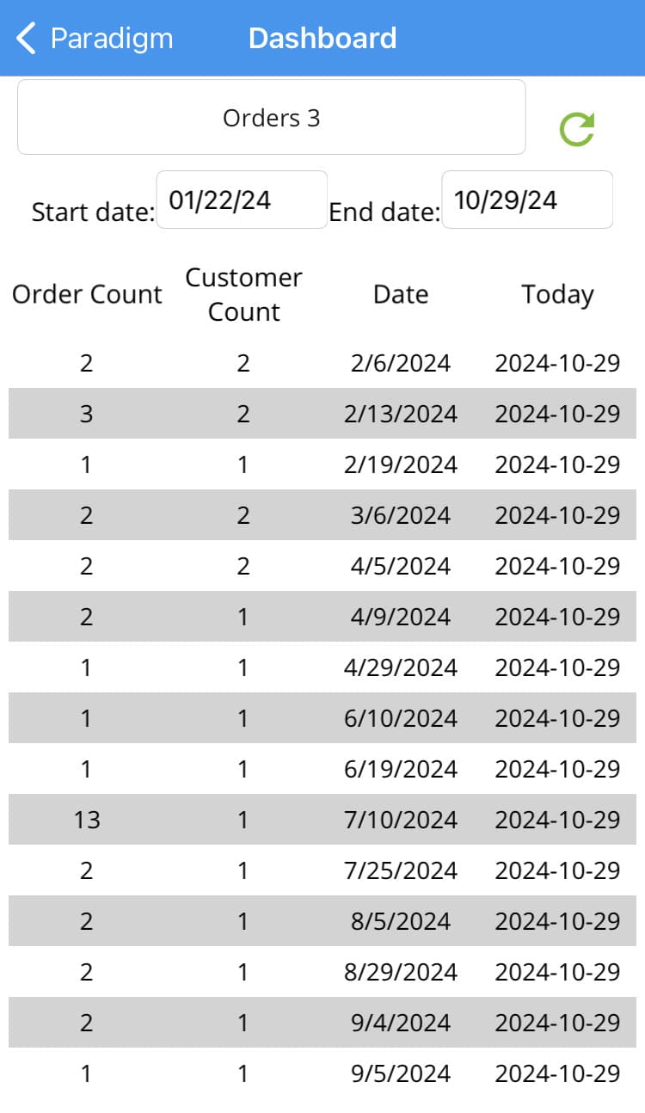645x1113 pixels.
Task: Click the Today column header
Action: (557, 294)
